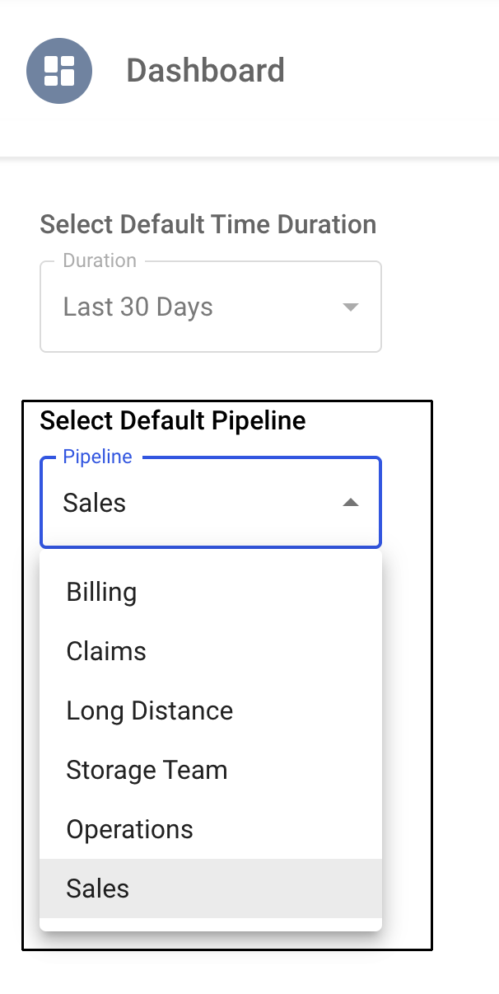Click the Dashboard grid icon
The image size is (499, 994).
[59, 70]
